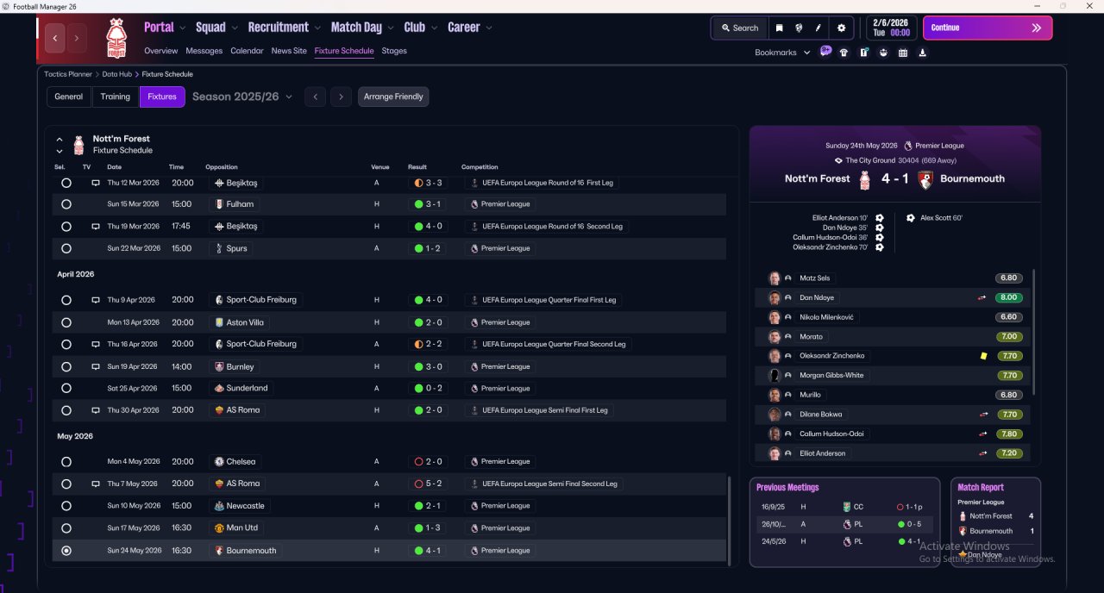Image resolution: width=1104 pixels, height=593 pixels.
Task: Click the shirt icon in bookmarks bar
Action: [x=844, y=53]
